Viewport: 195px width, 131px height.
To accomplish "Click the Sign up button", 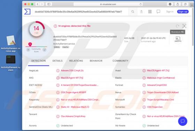I will point(183,11).
